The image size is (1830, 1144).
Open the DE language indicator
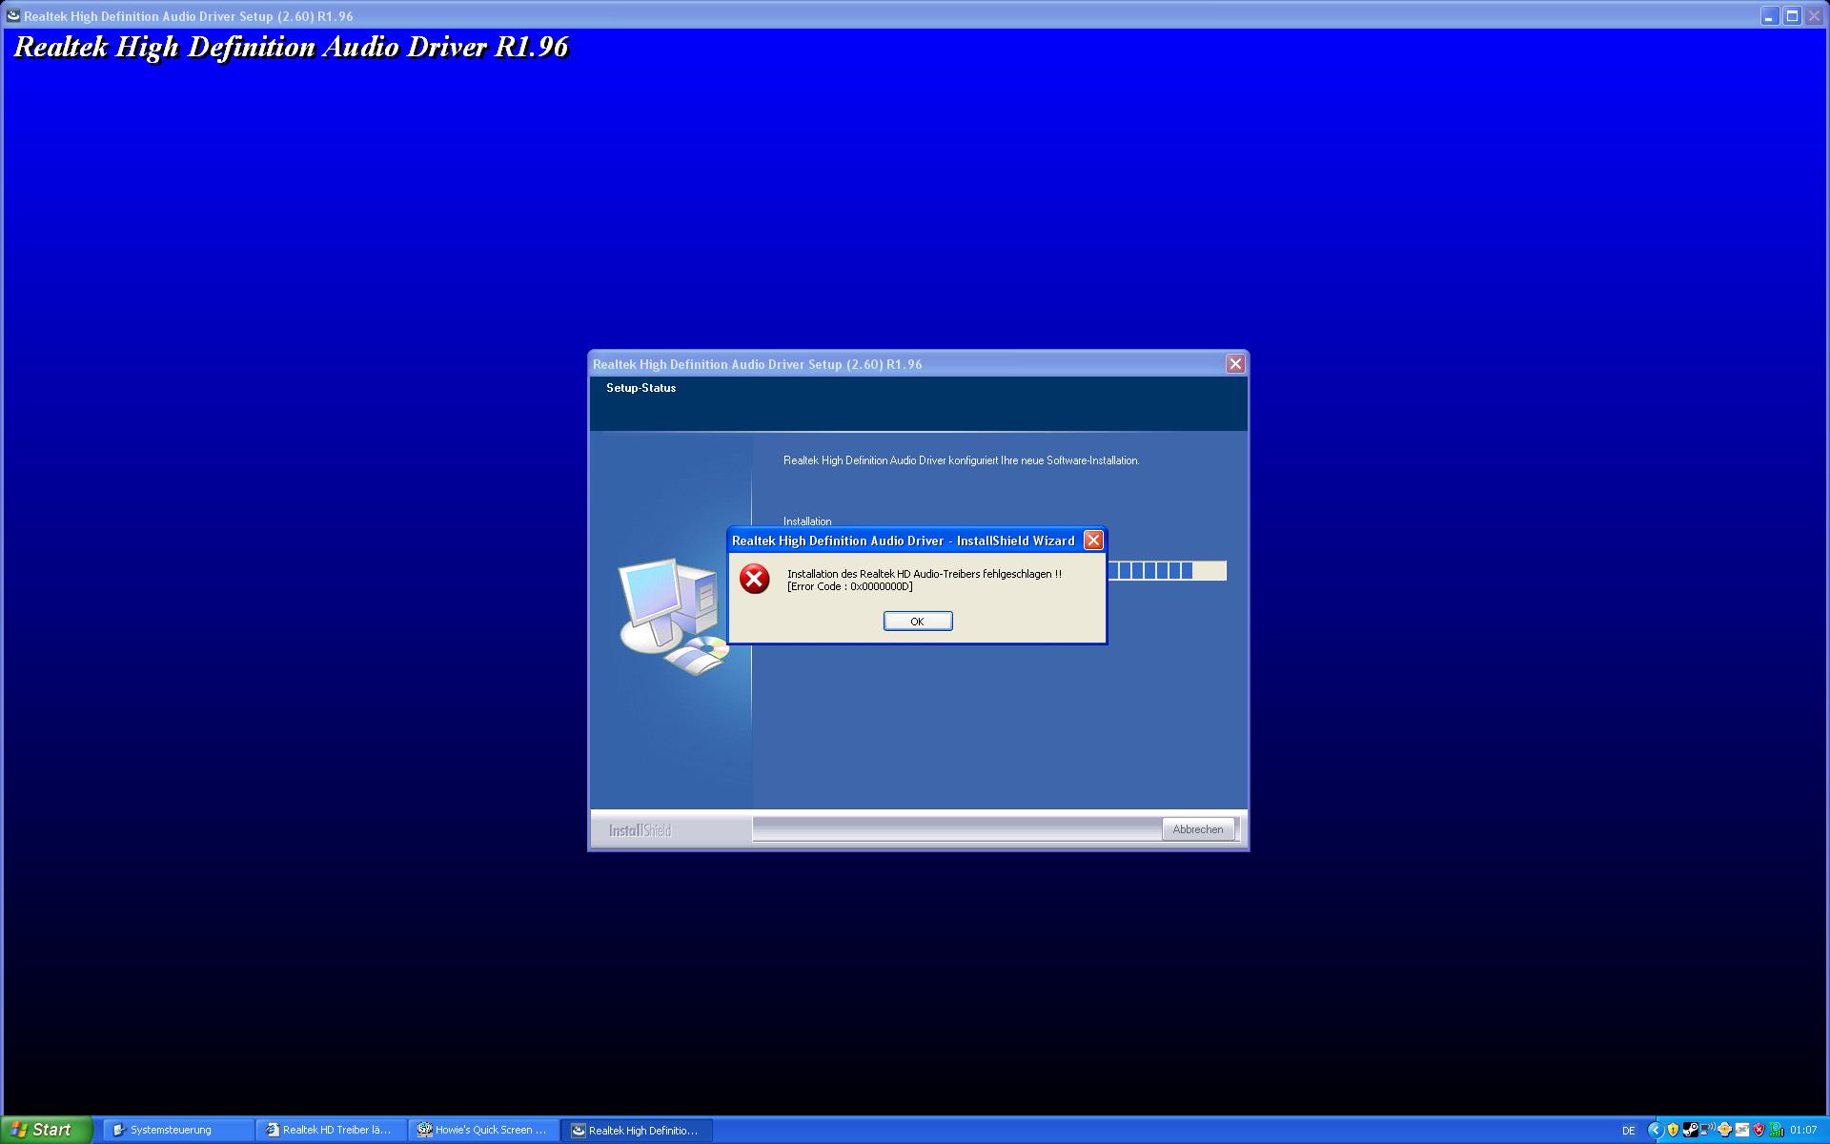click(x=1628, y=1130)
